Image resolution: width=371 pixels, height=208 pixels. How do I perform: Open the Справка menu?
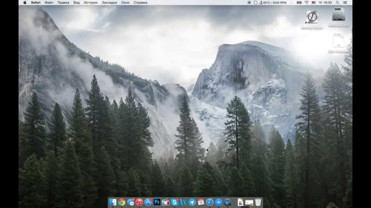click(x=140, y=2)
